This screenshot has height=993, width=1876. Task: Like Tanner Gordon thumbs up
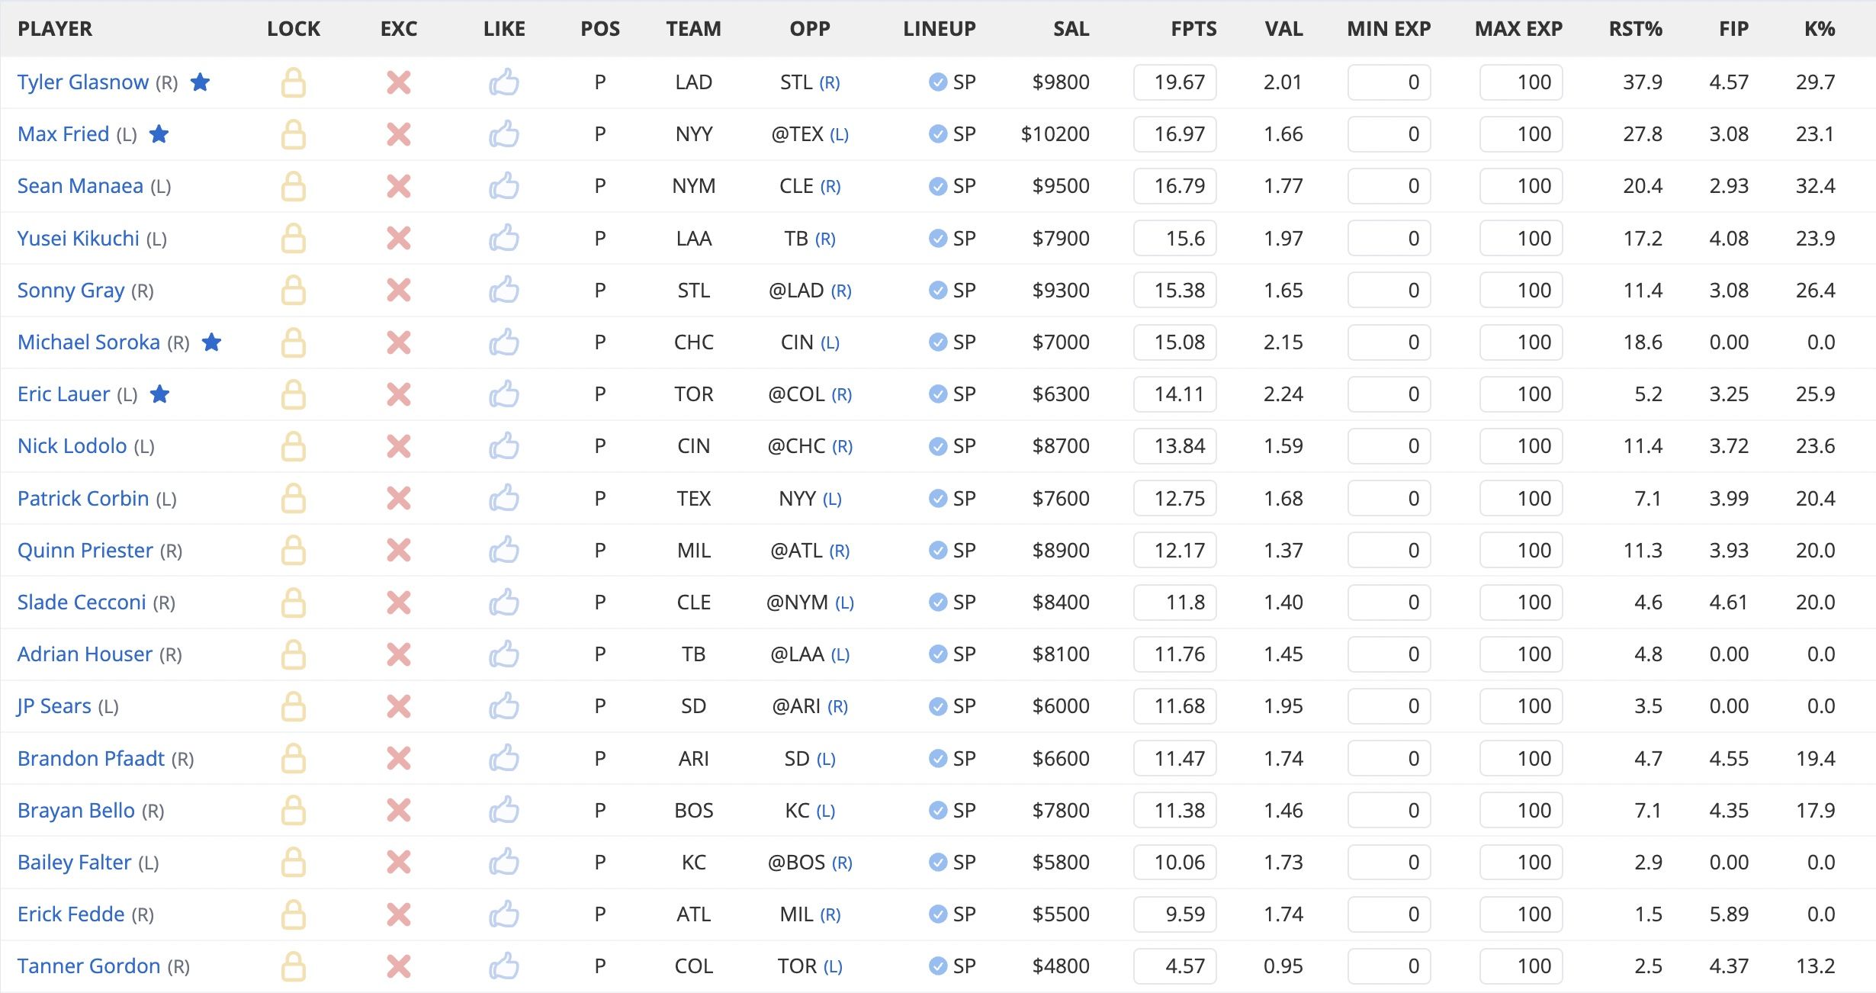point(504,966)
